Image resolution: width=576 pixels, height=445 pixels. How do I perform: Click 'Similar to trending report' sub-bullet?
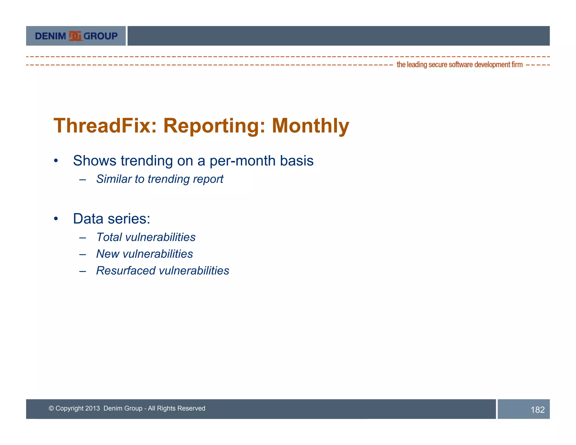159,179
